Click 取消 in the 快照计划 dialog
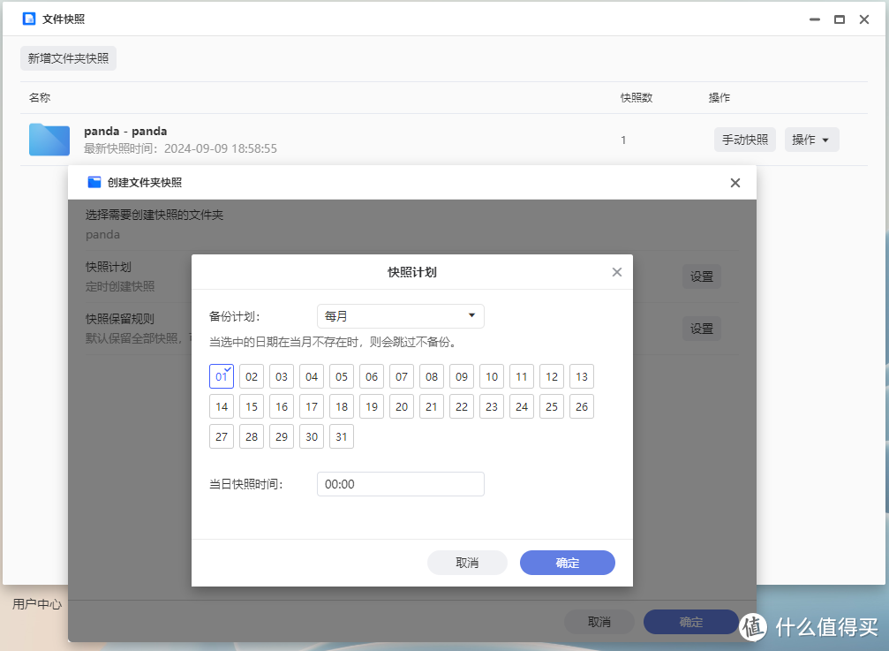Screen dimensions: 889x651 point(467,563)
